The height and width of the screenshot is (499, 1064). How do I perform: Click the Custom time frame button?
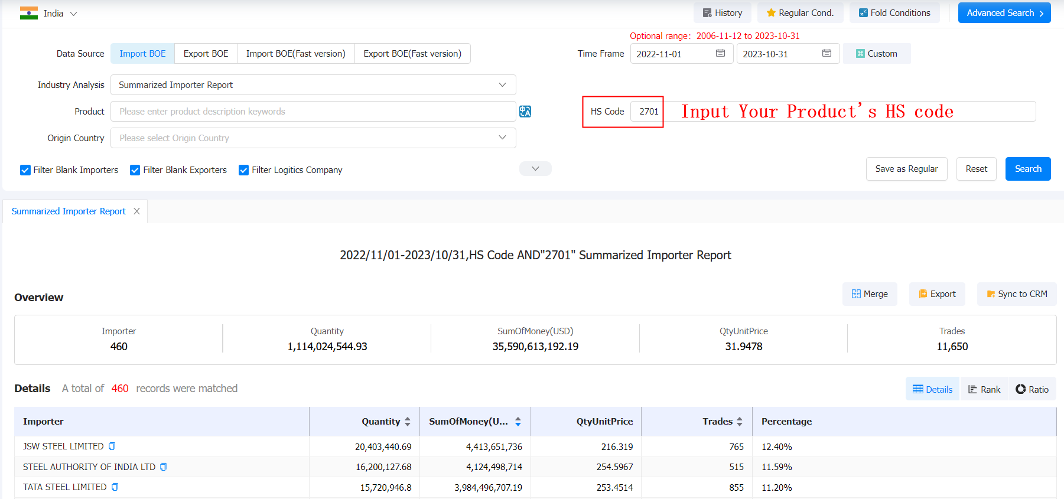point(876,54)
